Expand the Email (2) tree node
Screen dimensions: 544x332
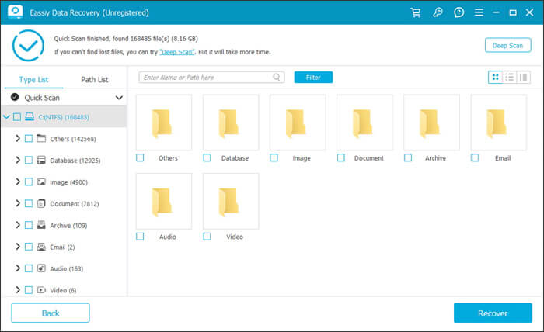tap(18, 247)
